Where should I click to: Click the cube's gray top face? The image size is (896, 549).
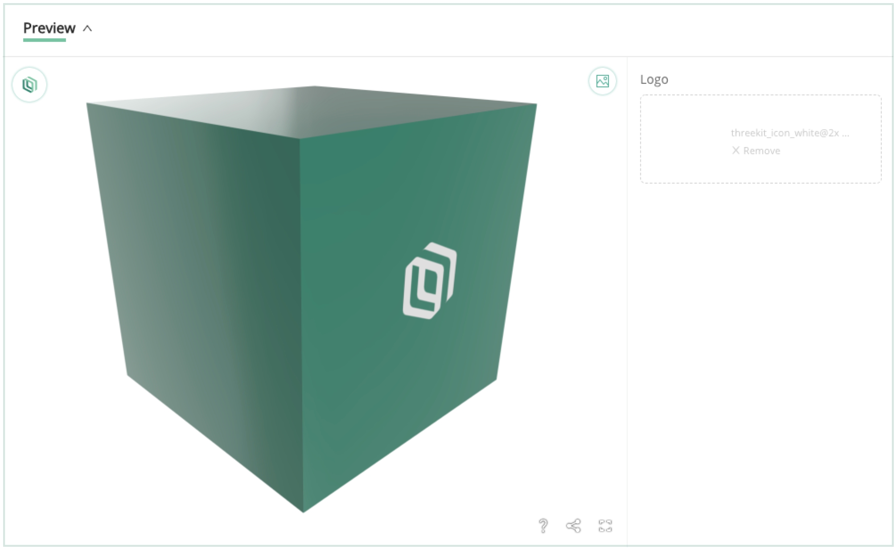coord(312,111)
